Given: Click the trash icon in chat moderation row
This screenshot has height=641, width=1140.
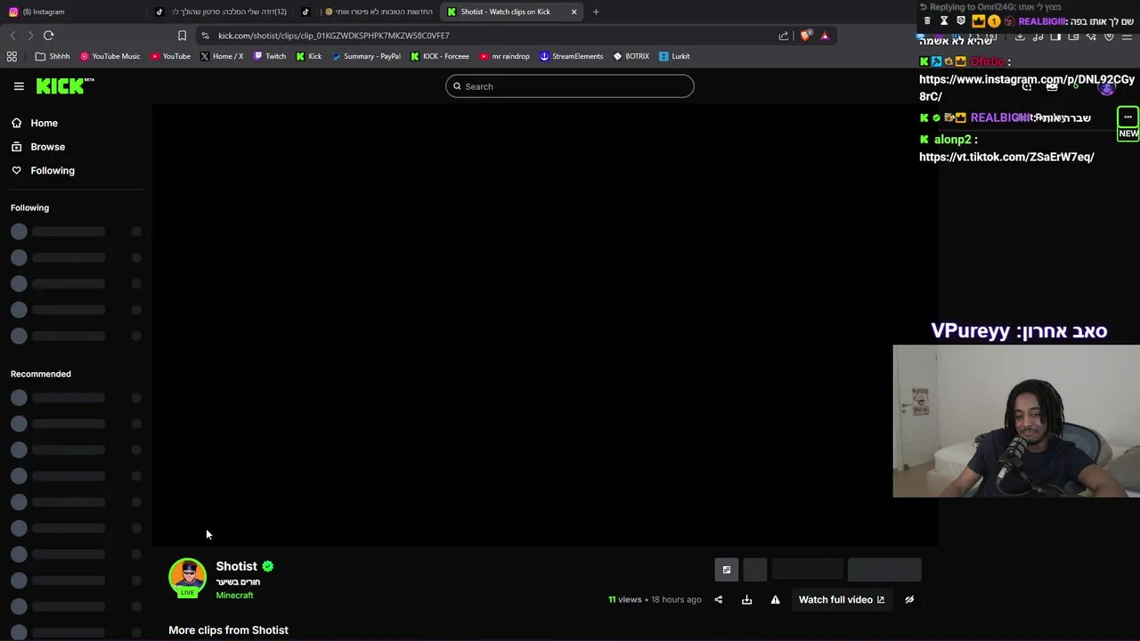Looking at the screenshot, I should pos(927,20).
